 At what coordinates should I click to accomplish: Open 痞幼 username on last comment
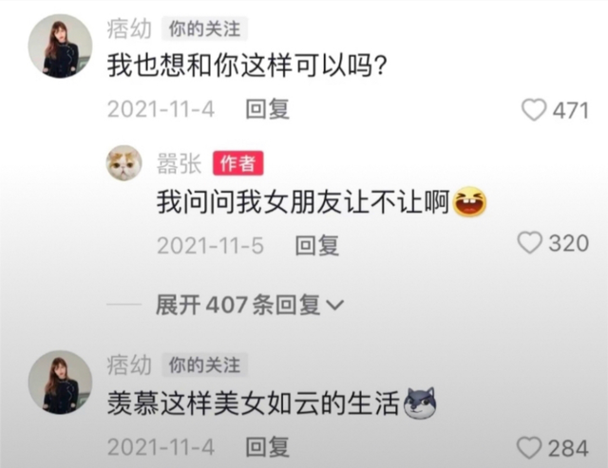(129, 365)
